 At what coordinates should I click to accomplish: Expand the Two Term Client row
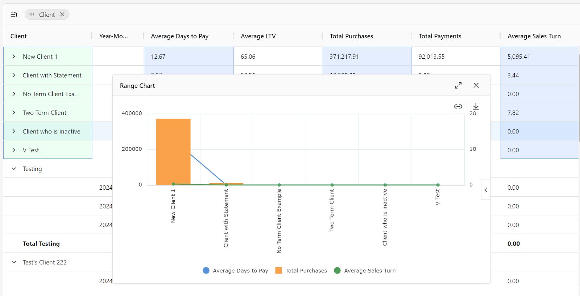(x=14, y=113)
